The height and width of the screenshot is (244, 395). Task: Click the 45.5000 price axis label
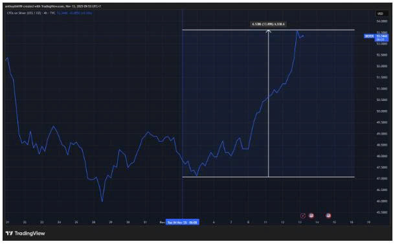(x=382, y=212)
